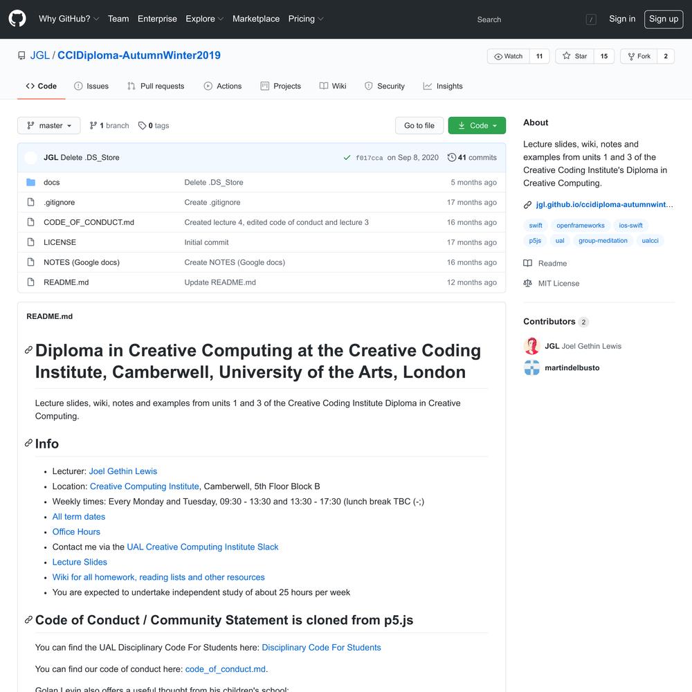The height and width of the screenshot is (692, 692).
Task: Click the group-meditation topic tag
Action: 603,241
